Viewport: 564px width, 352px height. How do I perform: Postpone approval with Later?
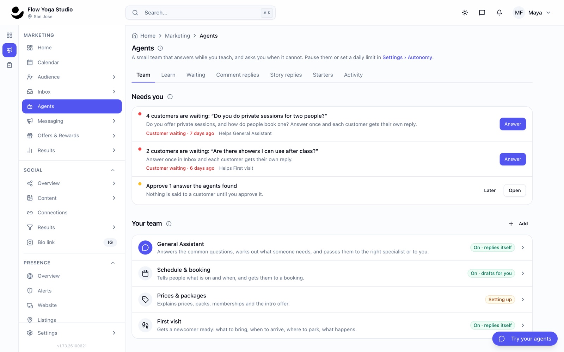tap(490, 190)
